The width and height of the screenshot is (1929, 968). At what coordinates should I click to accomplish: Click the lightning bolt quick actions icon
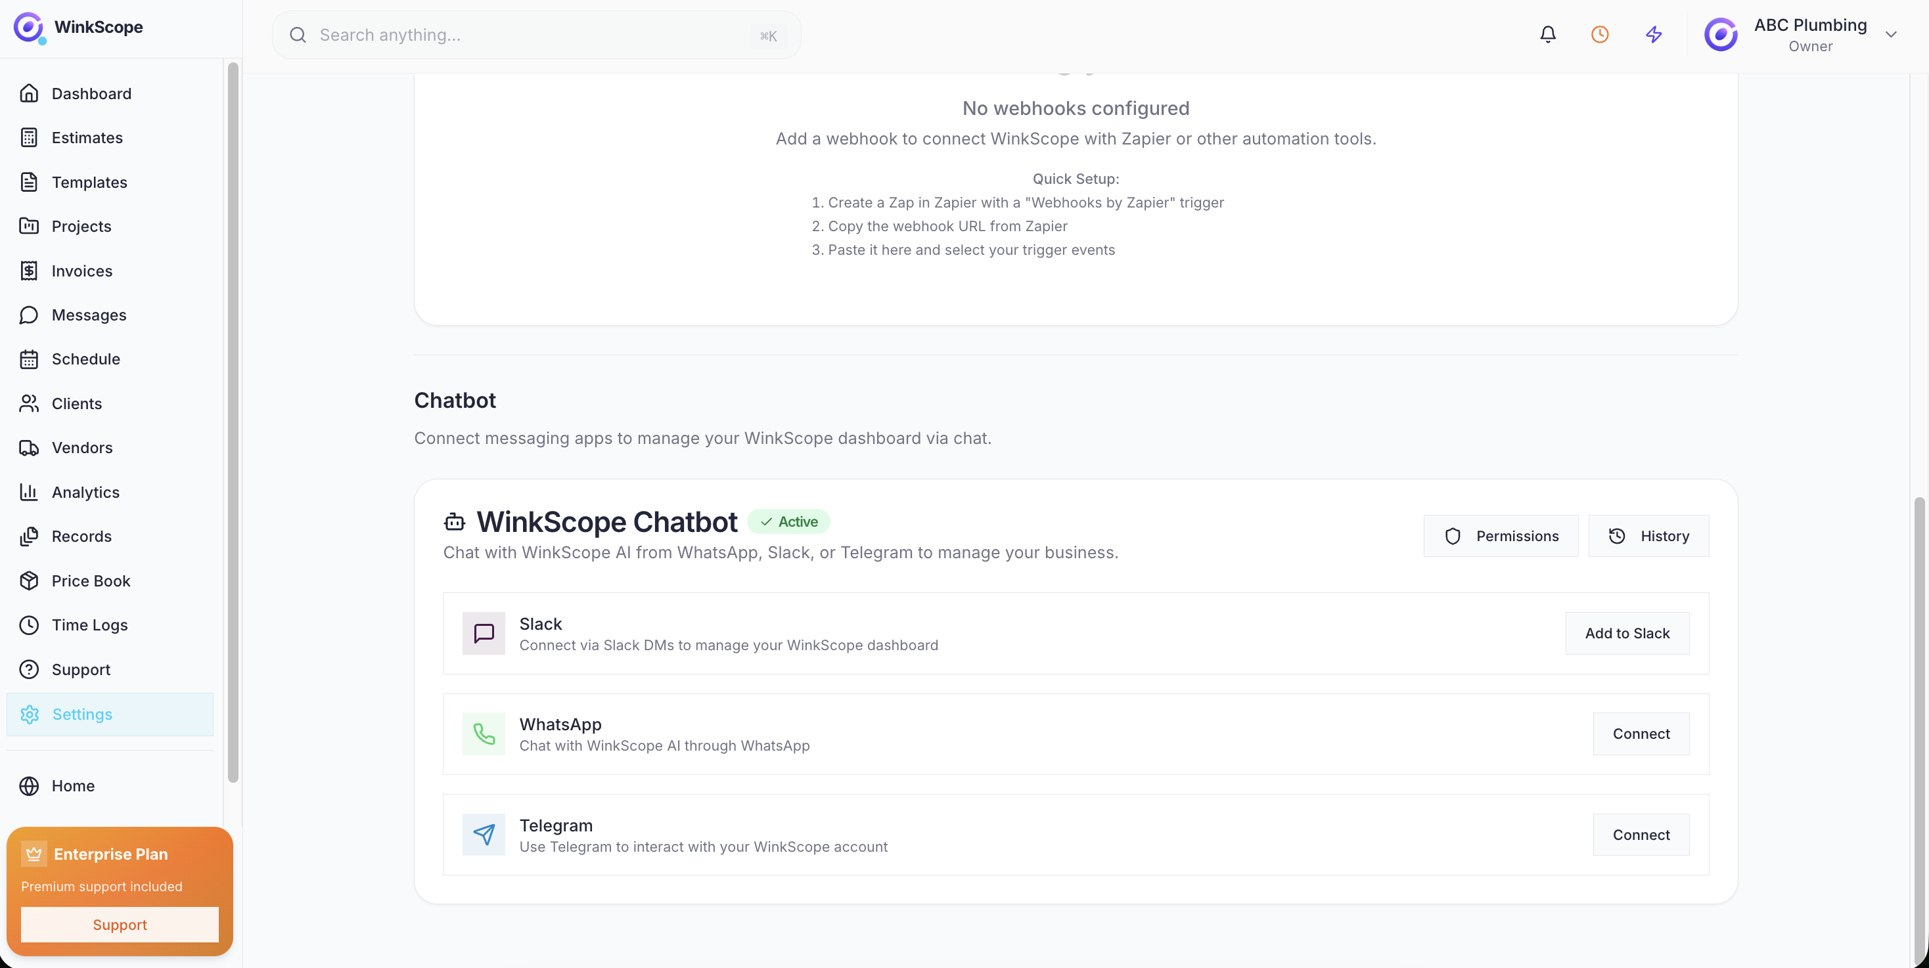pos(1654,34)
